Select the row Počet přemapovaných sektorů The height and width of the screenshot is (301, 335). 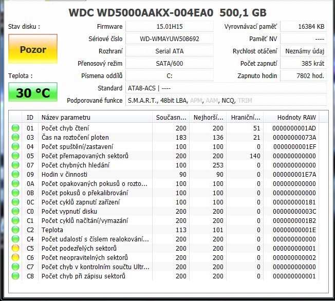pyautogui.click(x=164, y=156)
